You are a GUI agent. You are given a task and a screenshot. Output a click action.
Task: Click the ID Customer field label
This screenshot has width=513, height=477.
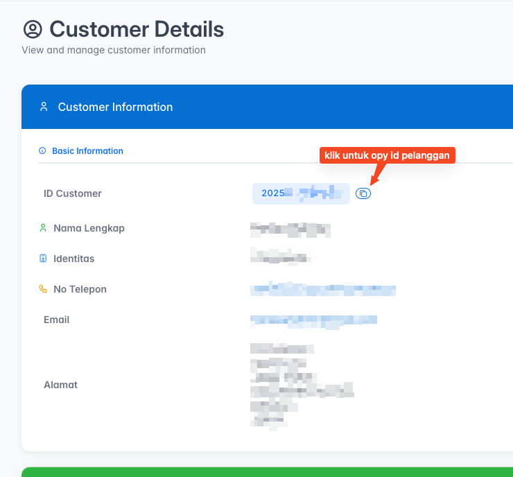pyautogui.click(x=73, y=193)
